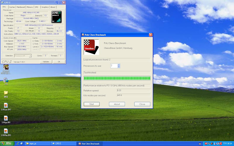Click the Validate button in CPU-Z
This screenshot has height=146, width=234.
(x=46, y=62)
